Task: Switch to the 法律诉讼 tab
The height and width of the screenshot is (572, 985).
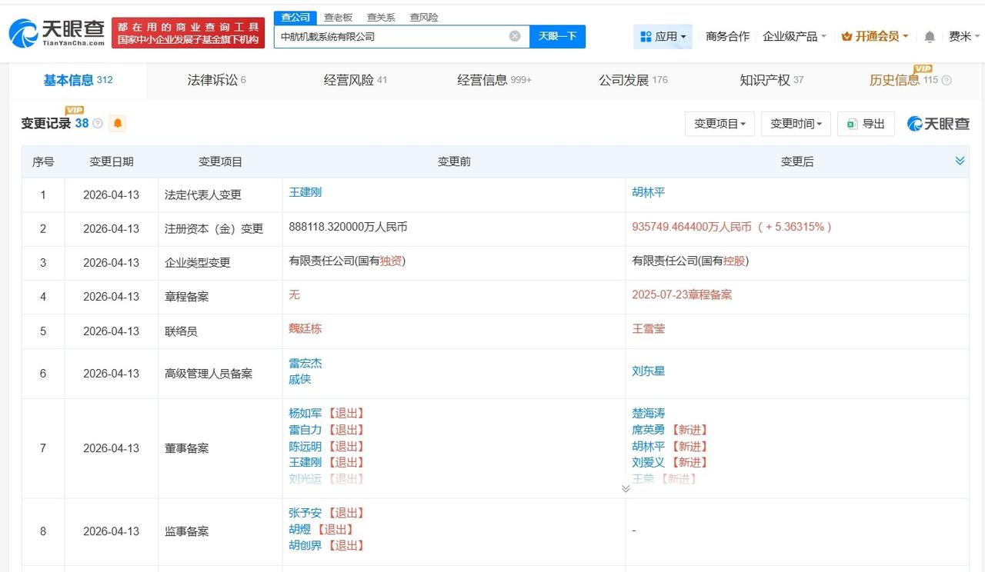Action: 216,78
